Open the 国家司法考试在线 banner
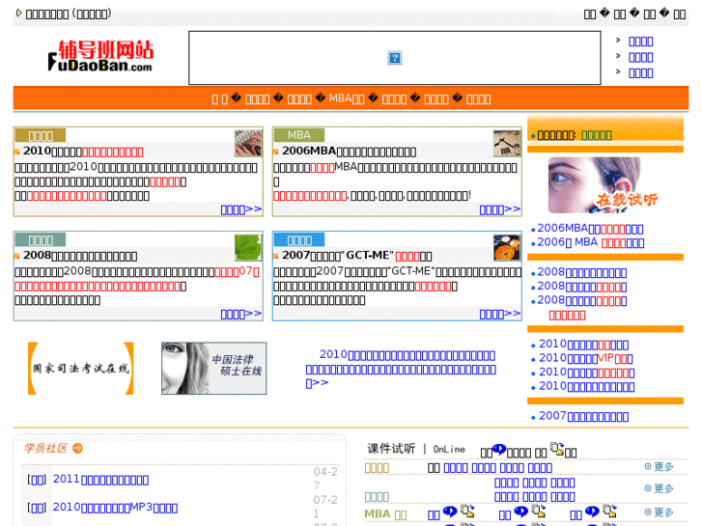 [x=80, y=369]
